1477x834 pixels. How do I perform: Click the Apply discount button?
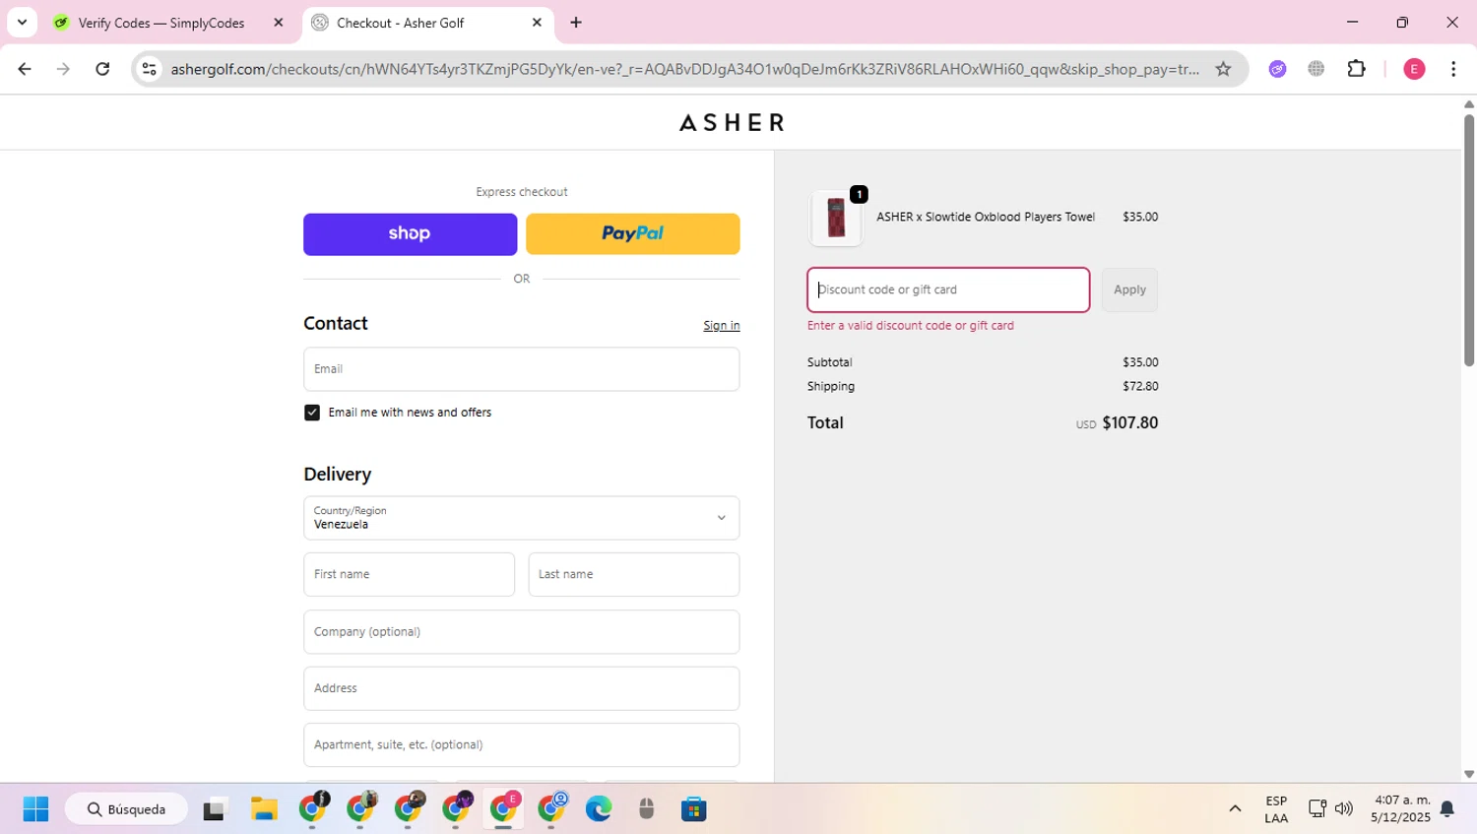pyautogui.click(x=1129, y=289)
